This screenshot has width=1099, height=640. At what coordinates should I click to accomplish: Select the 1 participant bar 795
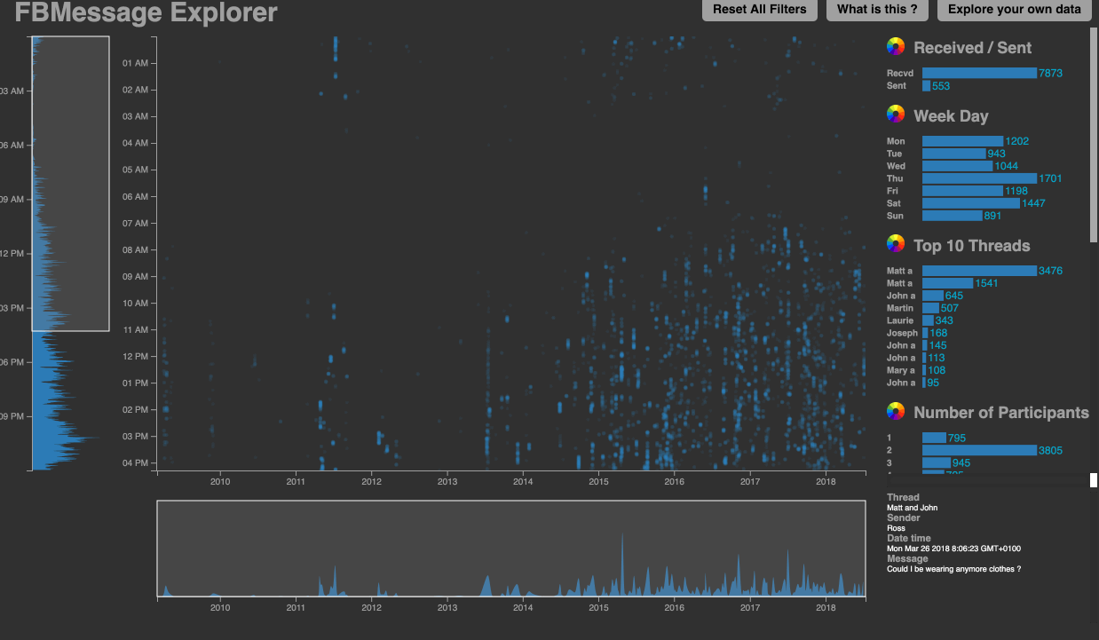[934, 438]
